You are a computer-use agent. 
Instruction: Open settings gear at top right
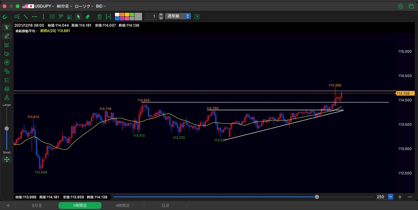coord(401,6)
